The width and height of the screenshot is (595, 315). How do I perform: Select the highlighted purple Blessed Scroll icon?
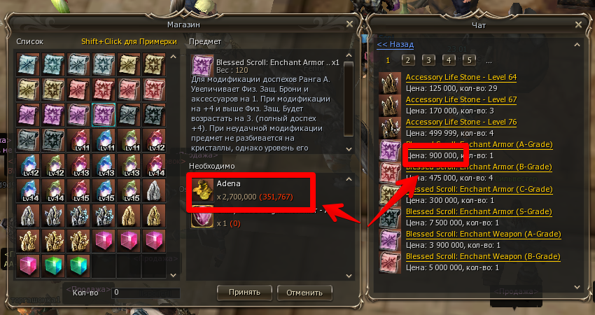[x=103, y=114]
